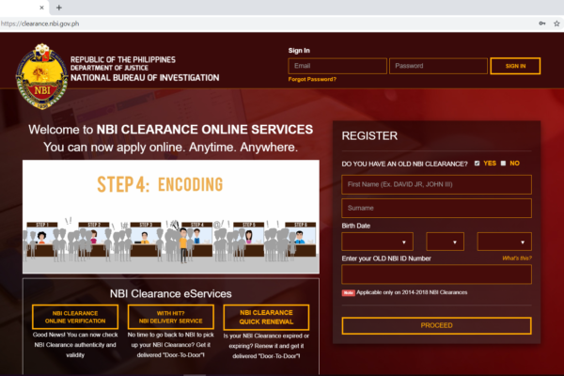The height and width of the screenshot is (376, 564).
Task: Check YES for old NBI clearance
Action: [x=477, y=164]
